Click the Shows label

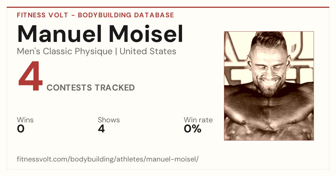click(109, 120)
